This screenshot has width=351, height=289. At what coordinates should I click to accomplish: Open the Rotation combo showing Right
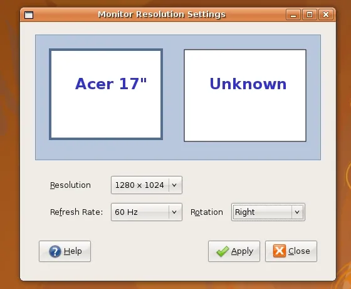tap(268, 212)
